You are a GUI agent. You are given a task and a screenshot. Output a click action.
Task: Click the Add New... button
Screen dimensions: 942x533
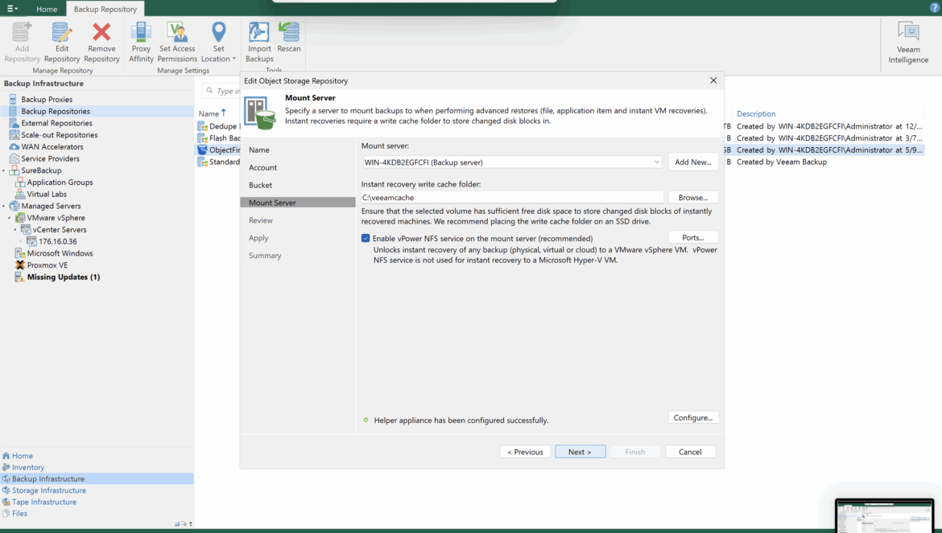pos(692,162)
